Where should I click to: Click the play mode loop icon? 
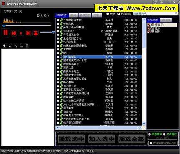[21, 45]
